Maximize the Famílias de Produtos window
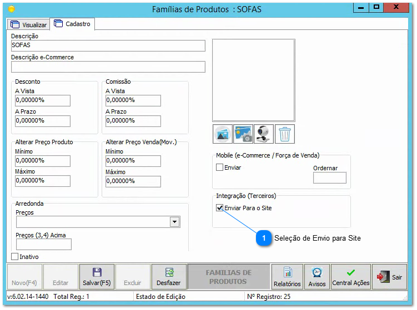 pyautogui.click(x=376, y=7)
